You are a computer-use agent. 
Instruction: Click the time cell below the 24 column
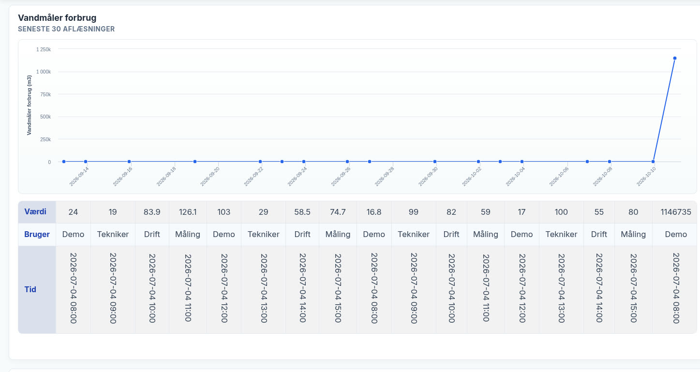(x=73, y=289)
